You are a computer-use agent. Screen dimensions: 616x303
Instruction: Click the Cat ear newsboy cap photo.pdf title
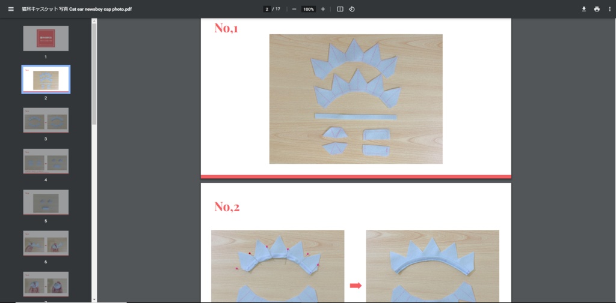[x=76, y=9]
